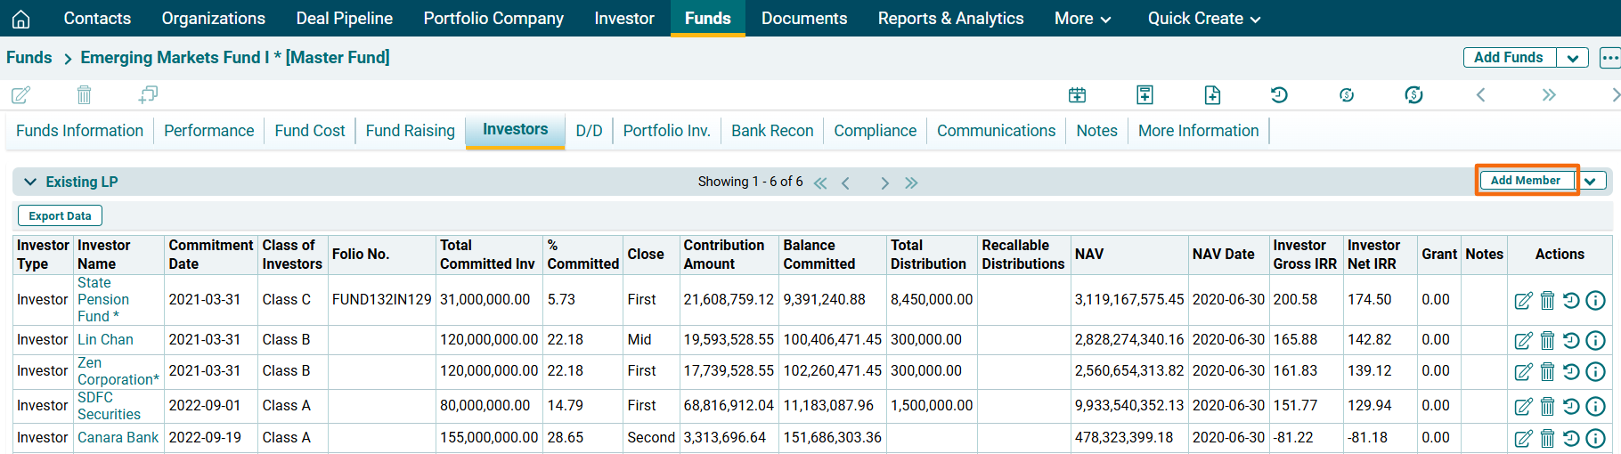1621x454 pixels.
Task: Open dropdown arrow next to Add Funds
Action: point(1572,58)
